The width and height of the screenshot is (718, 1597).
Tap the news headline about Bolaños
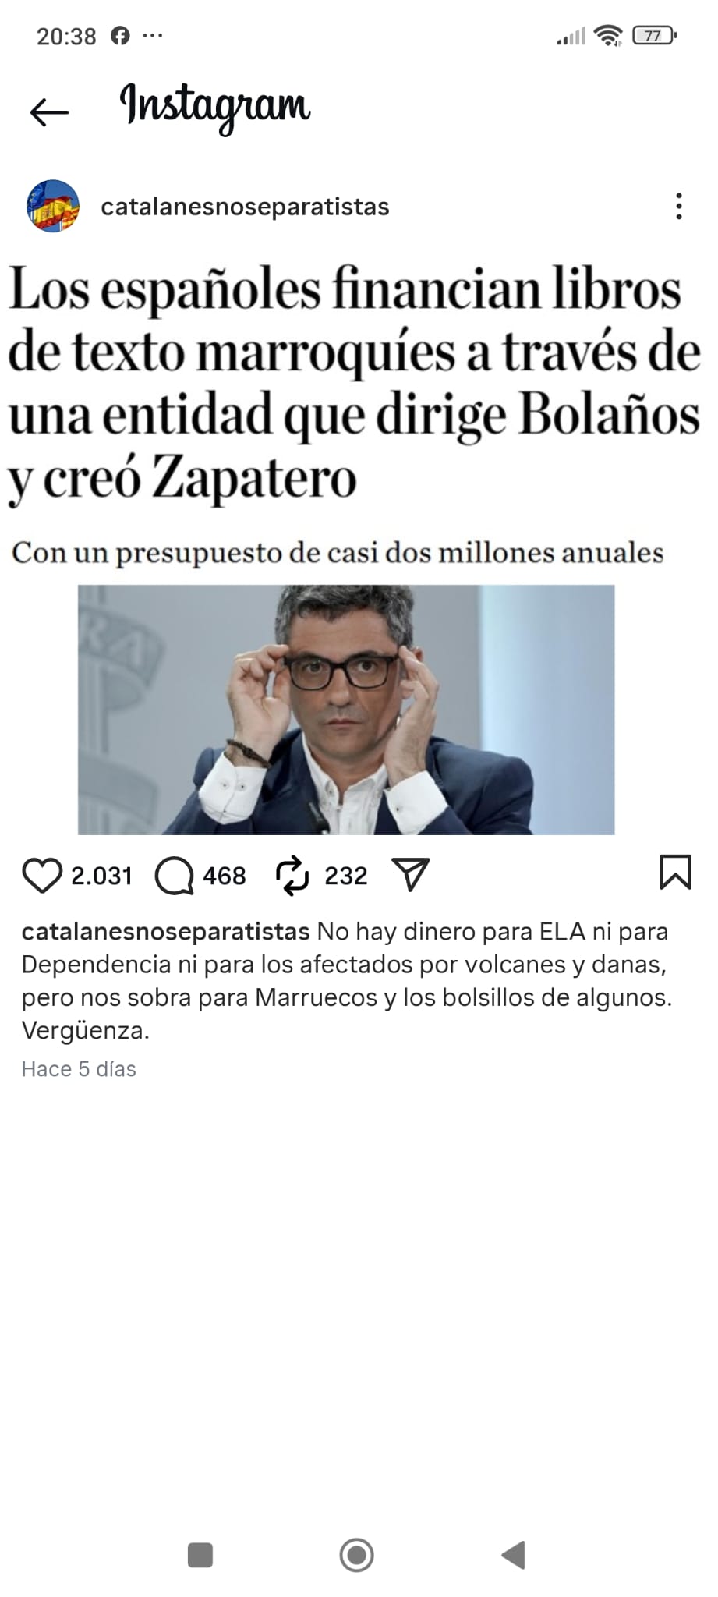[354, 384]
